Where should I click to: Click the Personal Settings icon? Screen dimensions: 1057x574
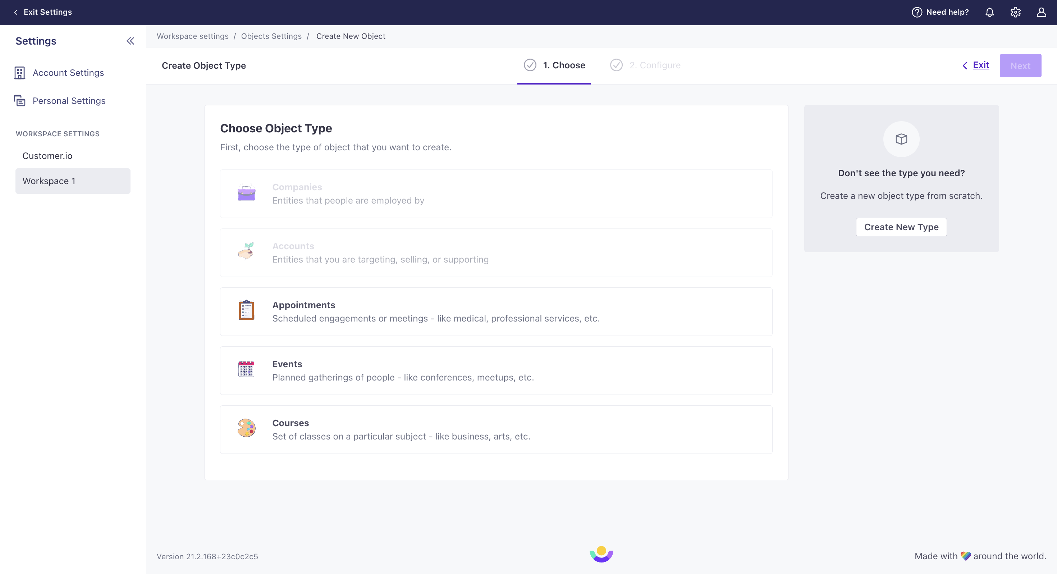[19, 101]
